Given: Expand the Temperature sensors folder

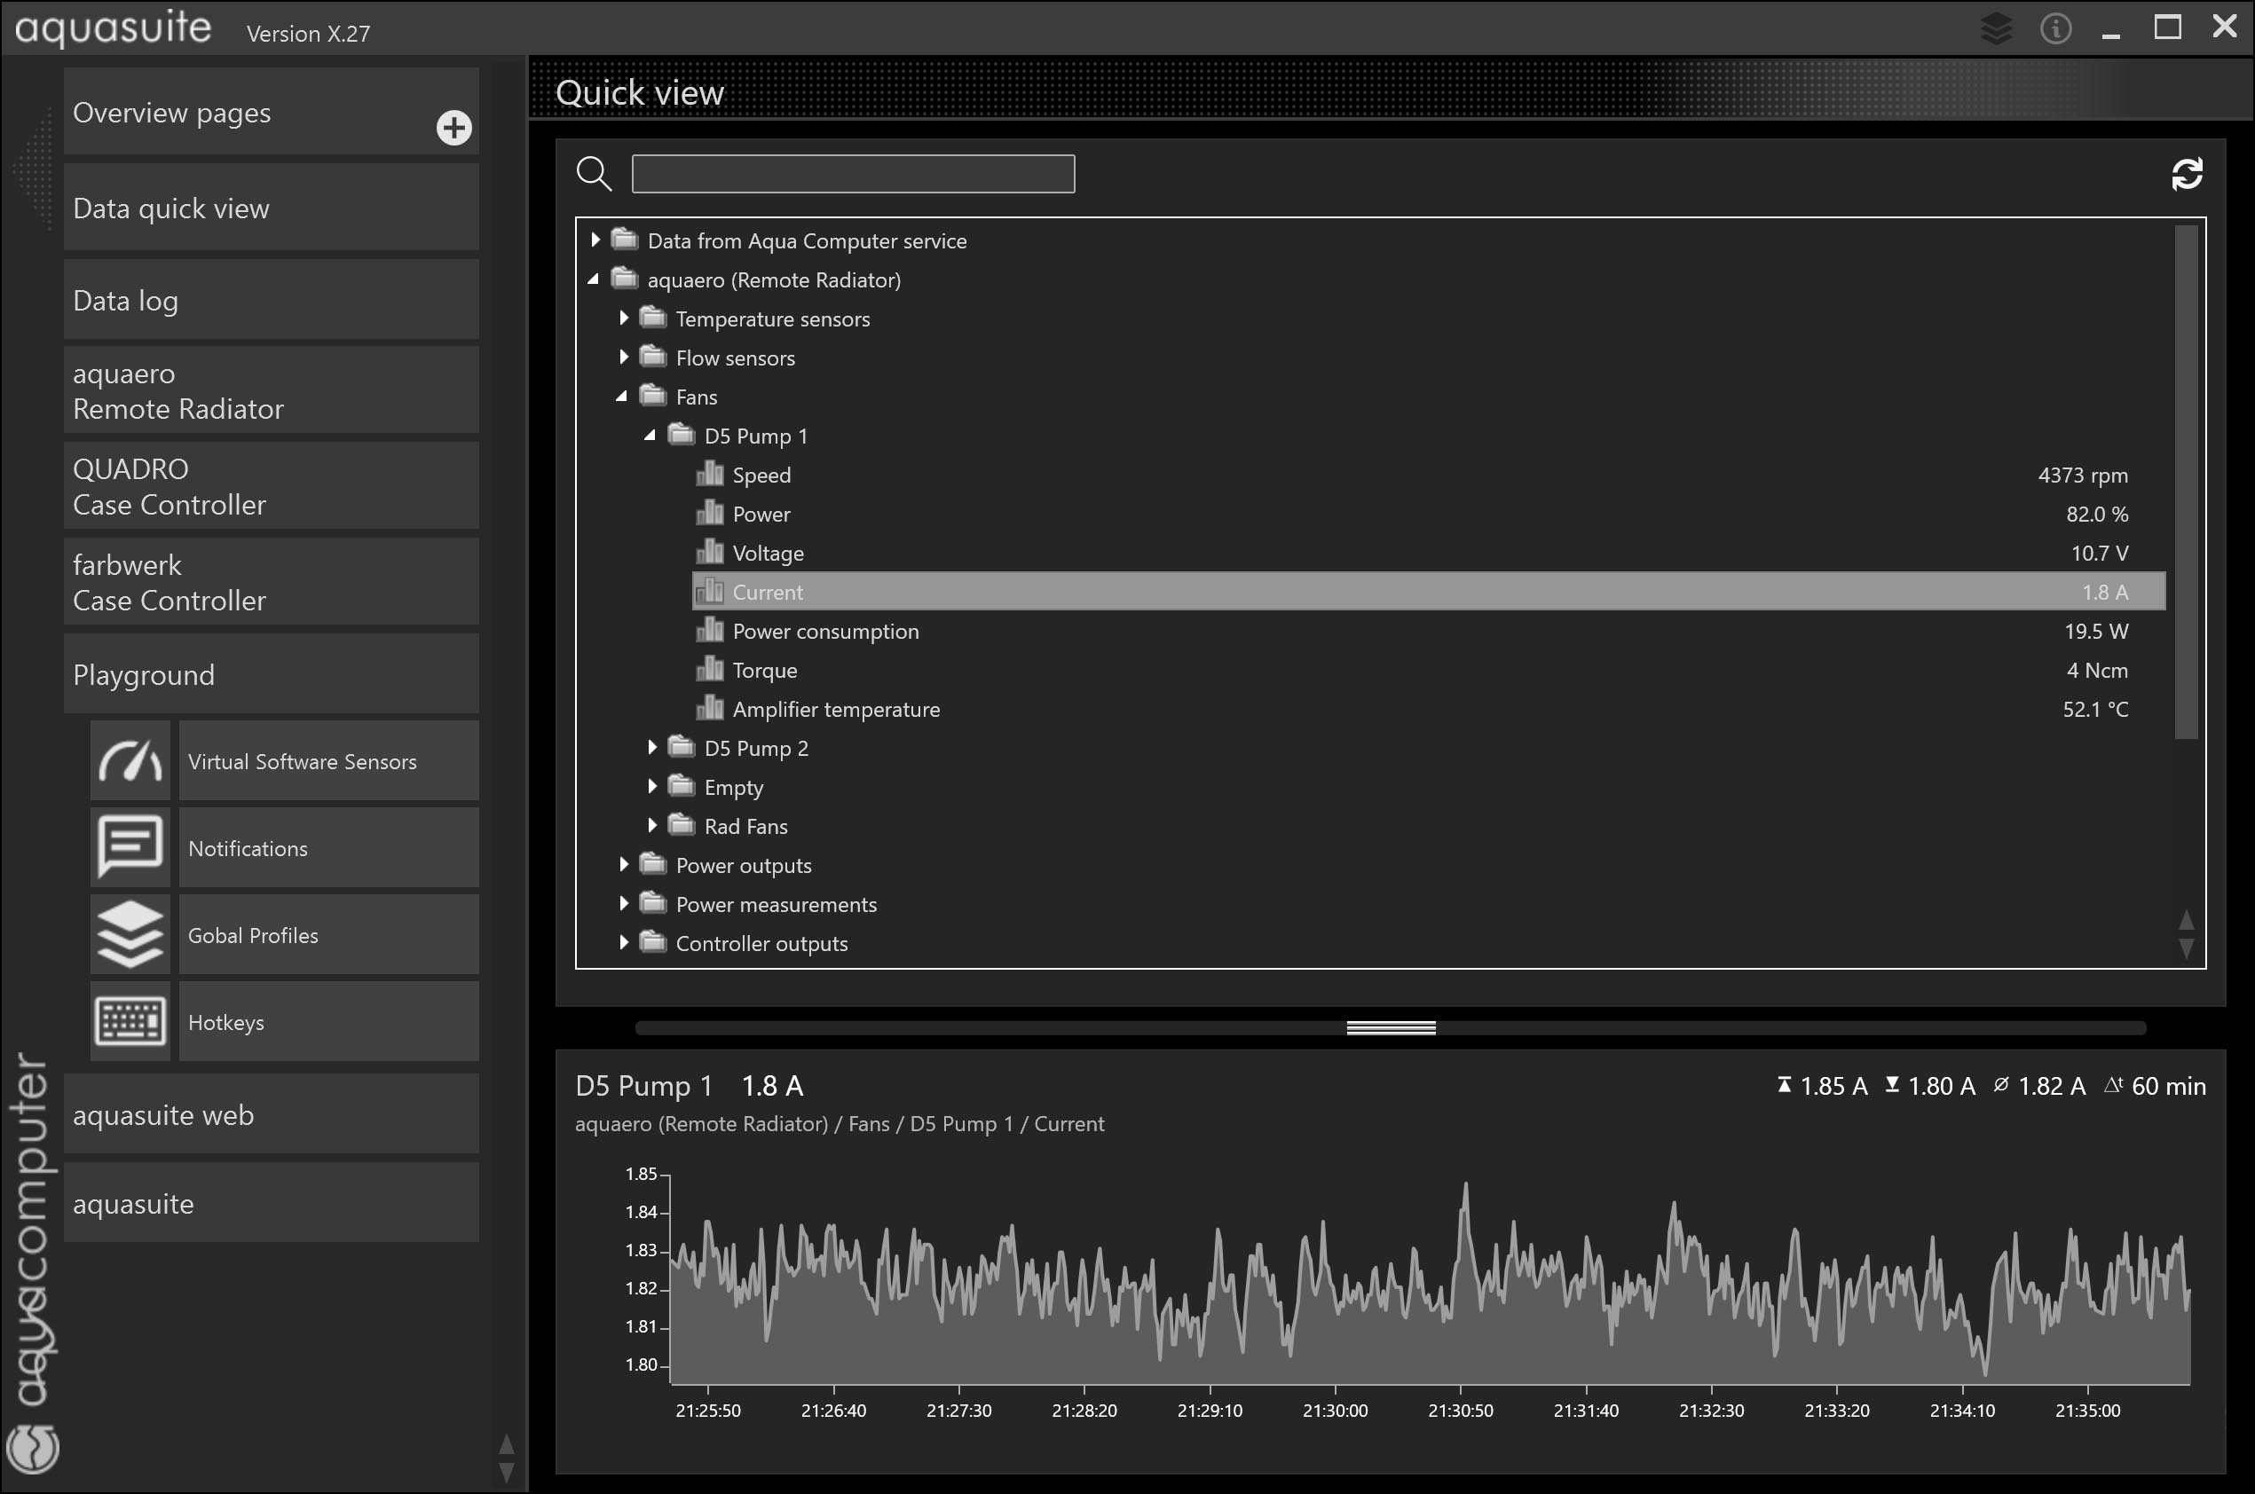Looking at the screenshot, I should pyautogui.click(x=624, y=318).
